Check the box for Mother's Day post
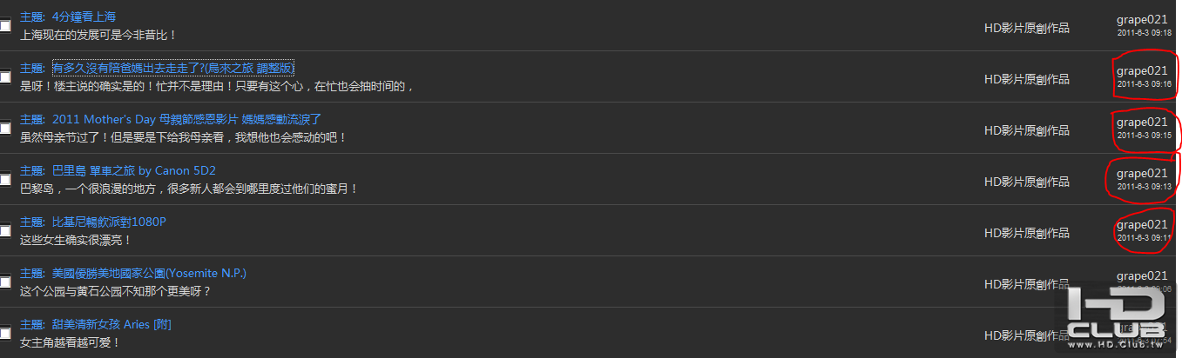The width and height of the screenshot is (1182, 358). tap(5, 129)
